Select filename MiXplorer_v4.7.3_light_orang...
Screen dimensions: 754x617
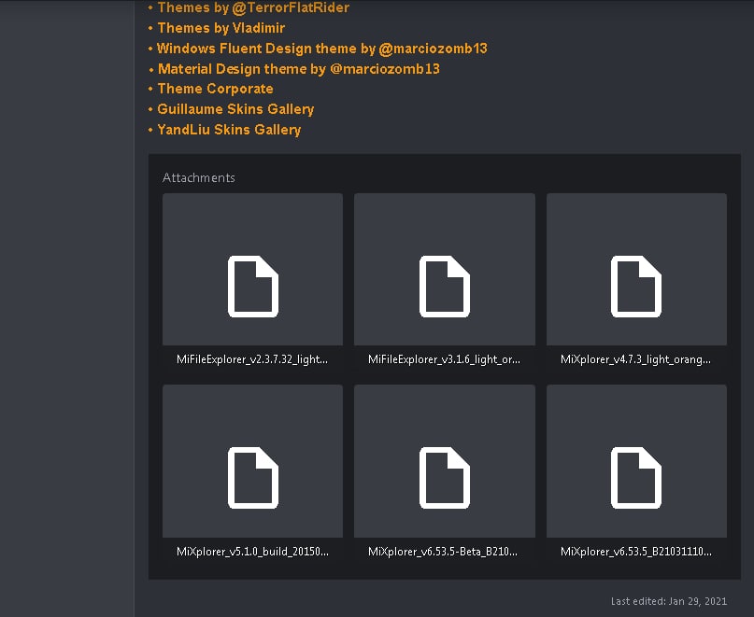(x=635, y=359)
